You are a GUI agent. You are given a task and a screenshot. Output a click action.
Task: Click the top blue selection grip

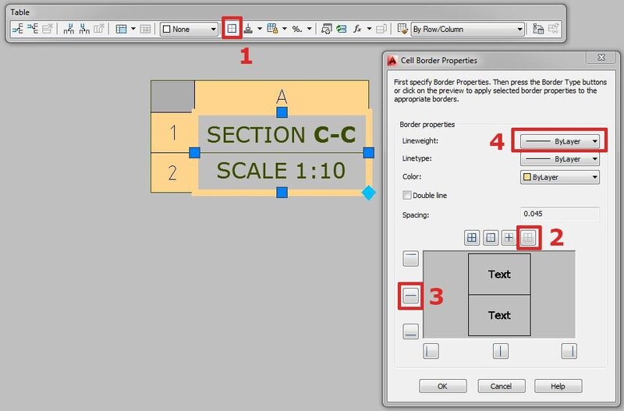click(282, 112)
